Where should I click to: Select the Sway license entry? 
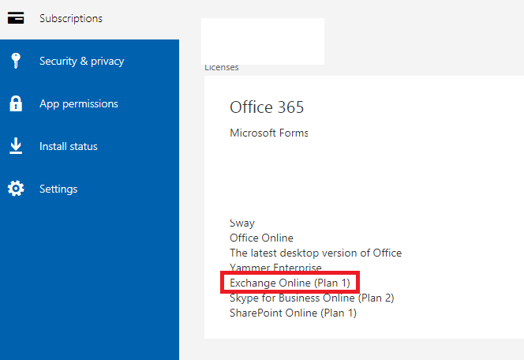[242, 223]
